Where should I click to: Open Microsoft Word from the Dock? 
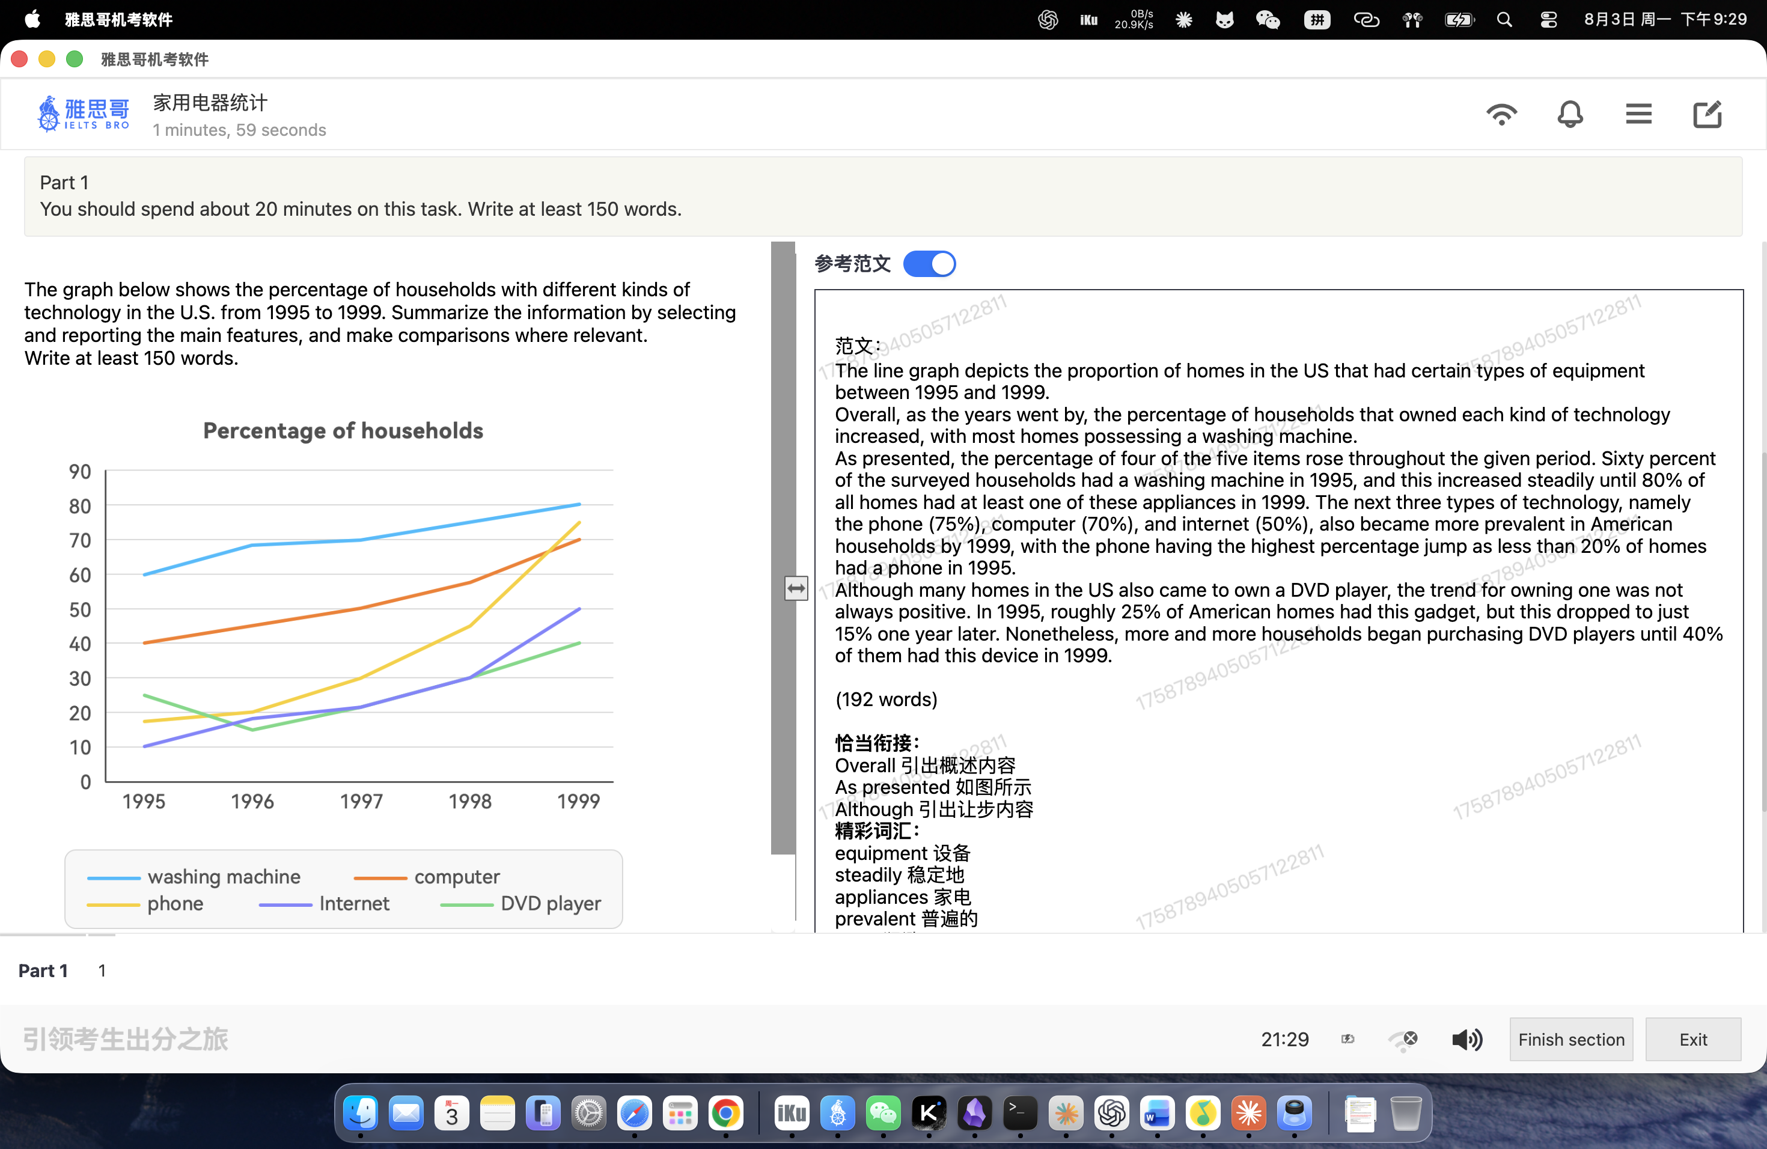click(1157, 1112)
